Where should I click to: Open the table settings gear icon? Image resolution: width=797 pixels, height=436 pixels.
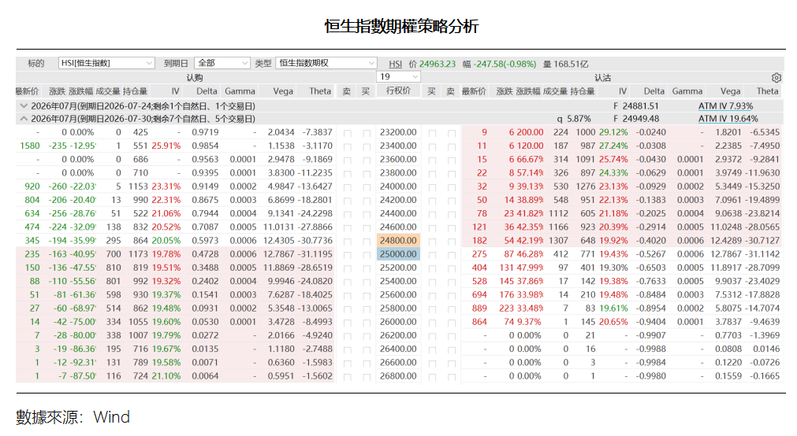776,78
